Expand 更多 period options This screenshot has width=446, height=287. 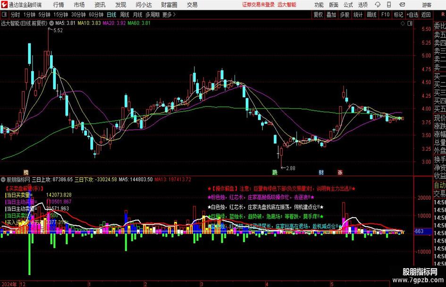pyautogui.click(x=169, y=15)
